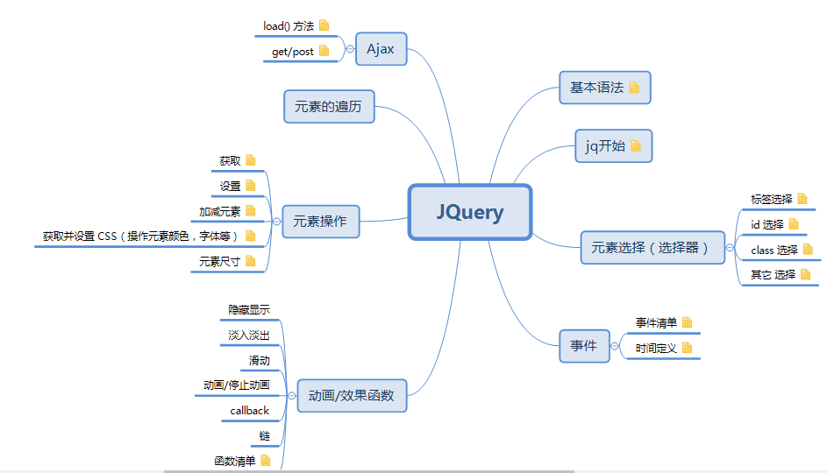
Task: Click the 滑动 subtopic text
Action: (x=259, y=360)
